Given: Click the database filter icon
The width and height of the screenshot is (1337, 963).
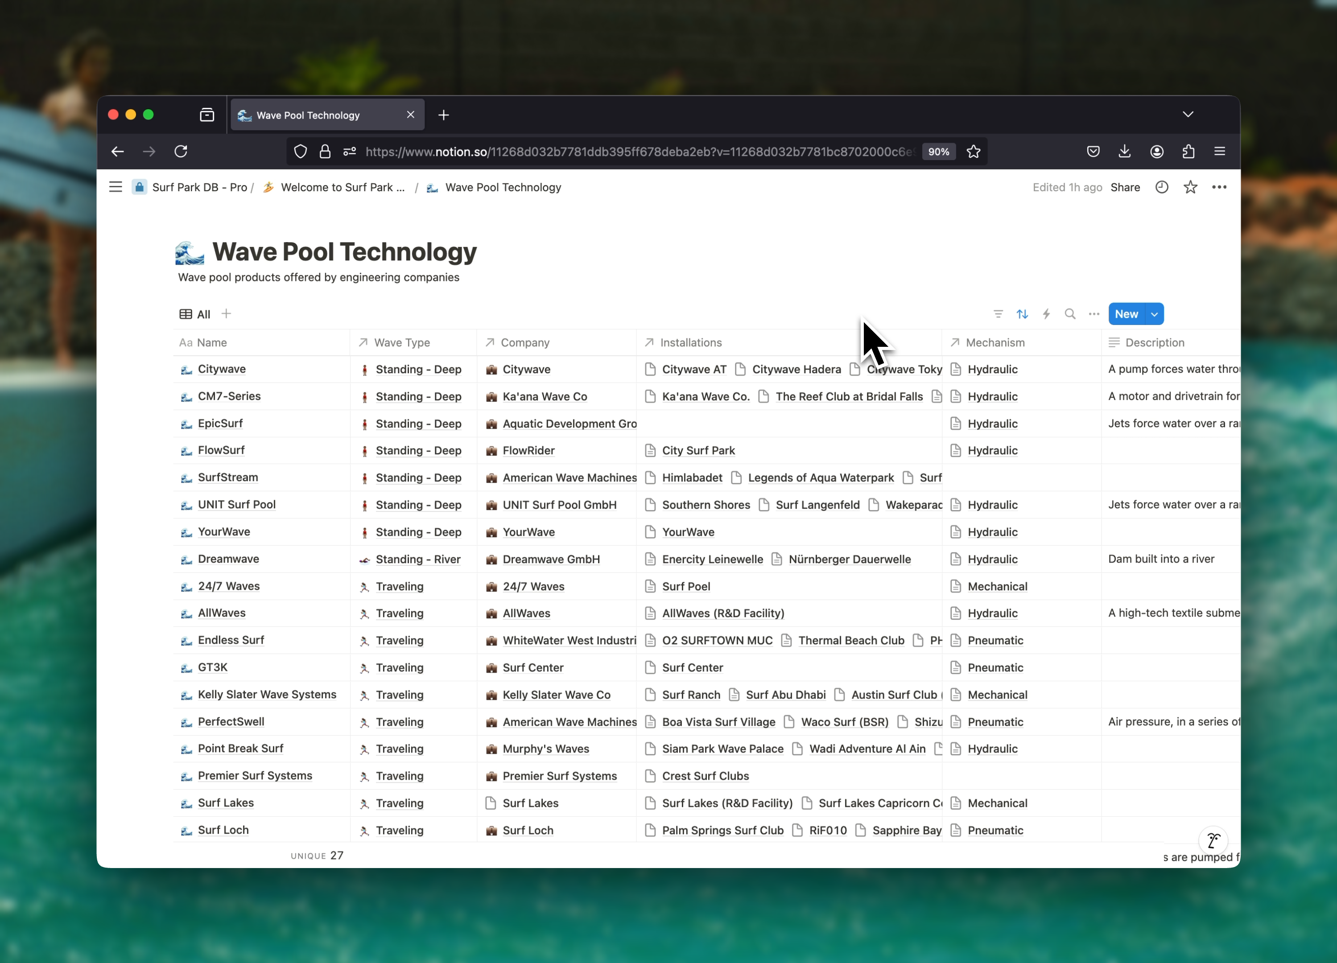Looking at the screenshot, I should point(998,314).
